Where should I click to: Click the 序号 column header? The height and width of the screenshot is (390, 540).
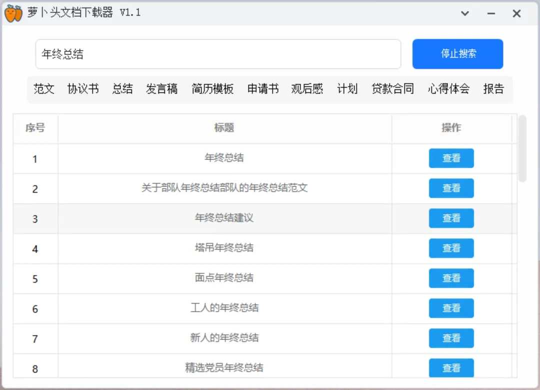35,128
